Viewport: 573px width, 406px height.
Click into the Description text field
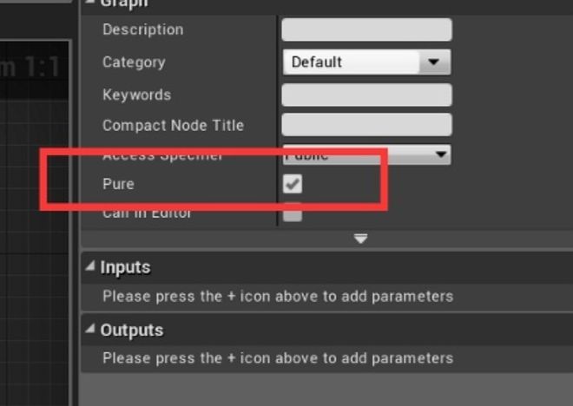coord(367,29)
